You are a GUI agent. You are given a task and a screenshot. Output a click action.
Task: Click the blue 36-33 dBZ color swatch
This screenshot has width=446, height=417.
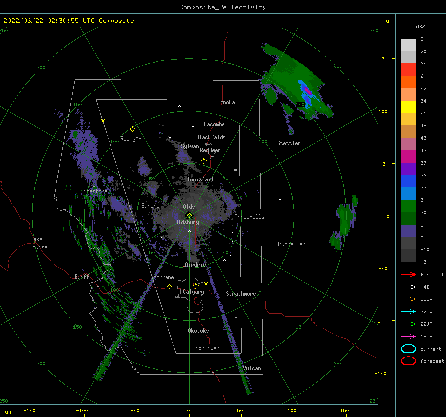tap(408, 181)
